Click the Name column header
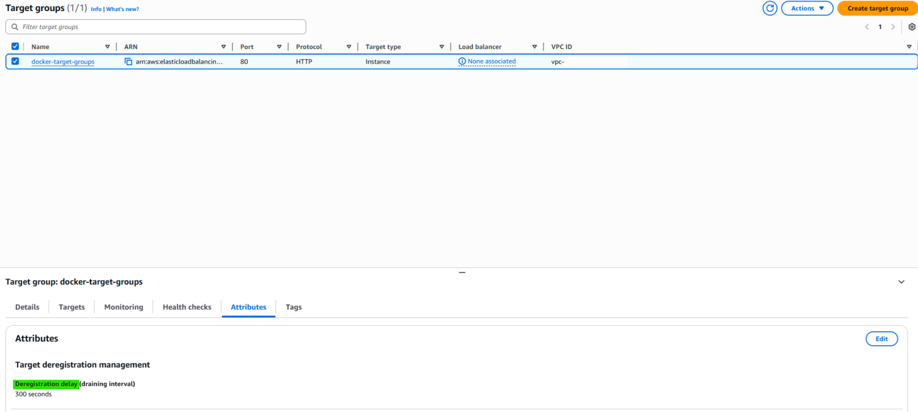The image size is (918, 412). coord(40,47)
